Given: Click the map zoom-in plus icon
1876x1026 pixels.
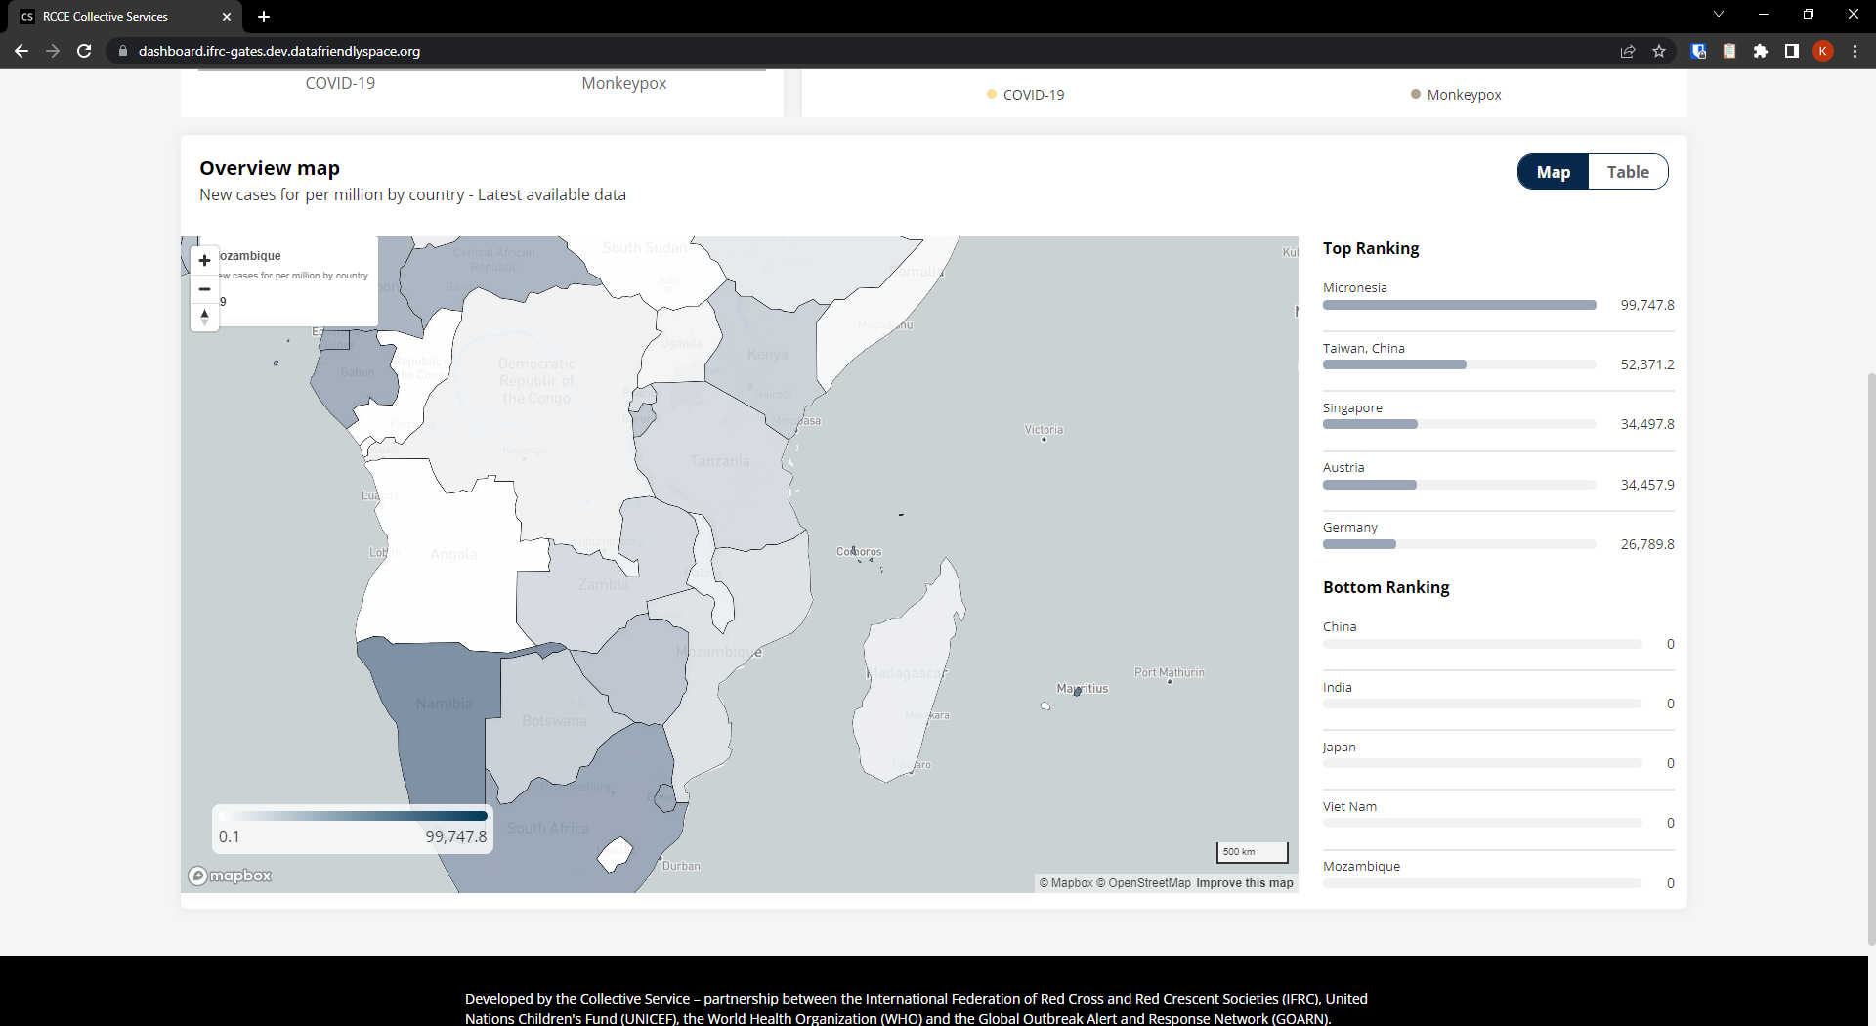Looking at the screenshot, I should click(204, 260).
